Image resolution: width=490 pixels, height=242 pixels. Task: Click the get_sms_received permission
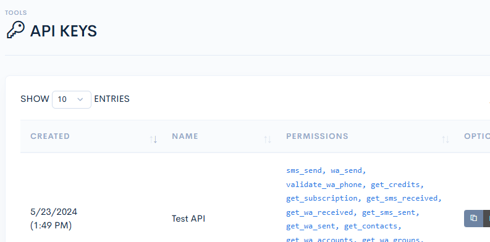(x=402, y=198)
